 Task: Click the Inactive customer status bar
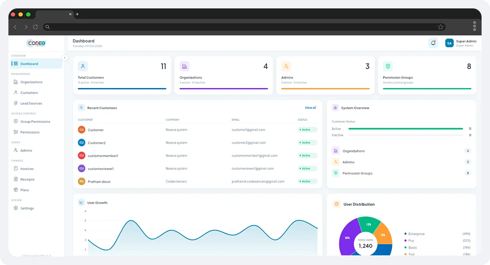[406, 135]
